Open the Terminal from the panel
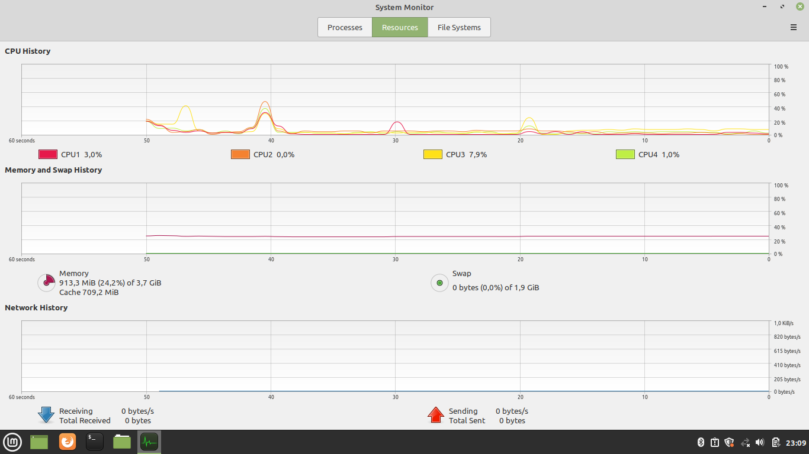The height and width of the screenshot is (454, 809). click(x=95, y=442)
